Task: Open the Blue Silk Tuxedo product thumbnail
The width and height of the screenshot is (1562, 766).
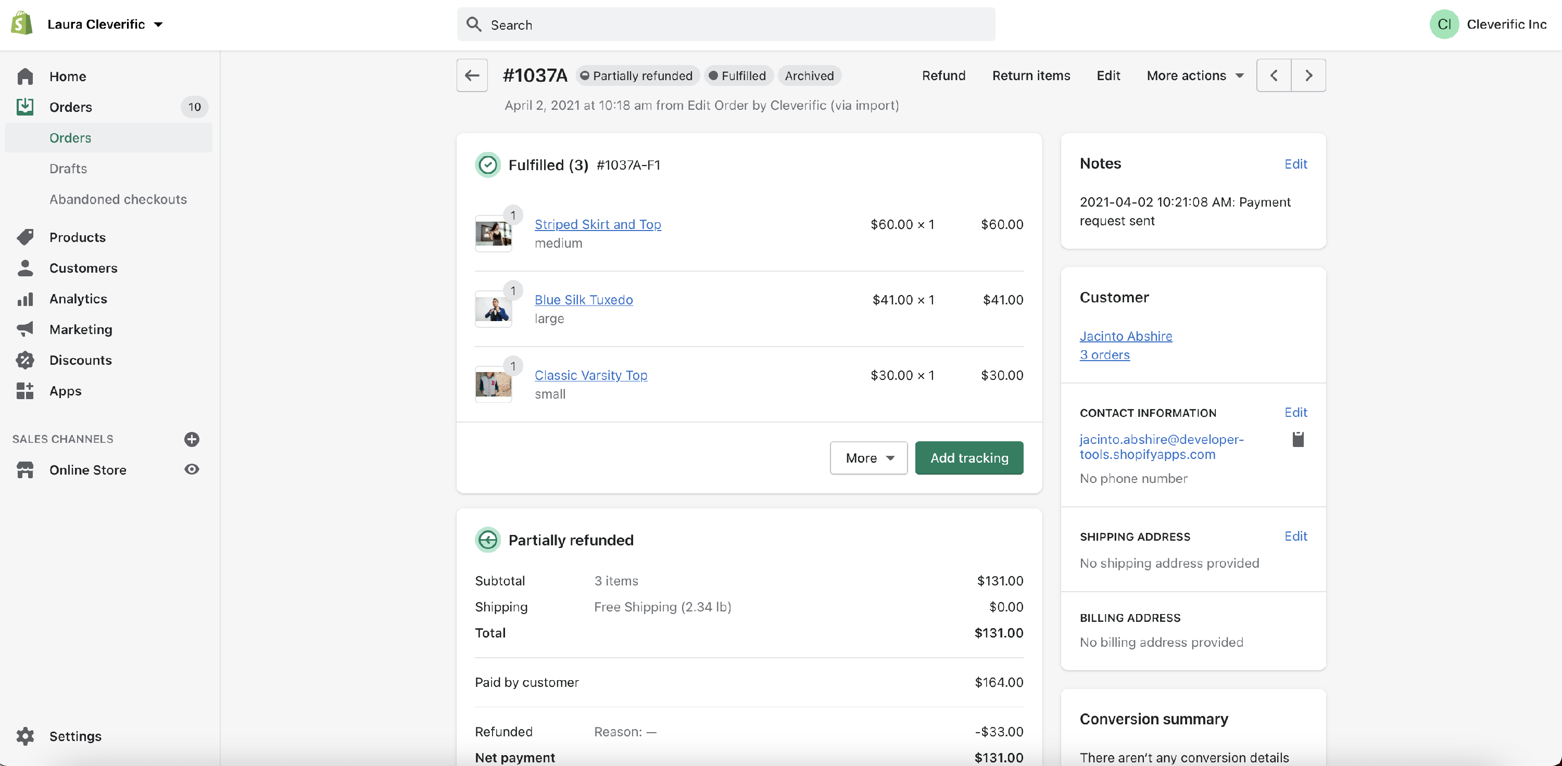Action: [493, 309]
